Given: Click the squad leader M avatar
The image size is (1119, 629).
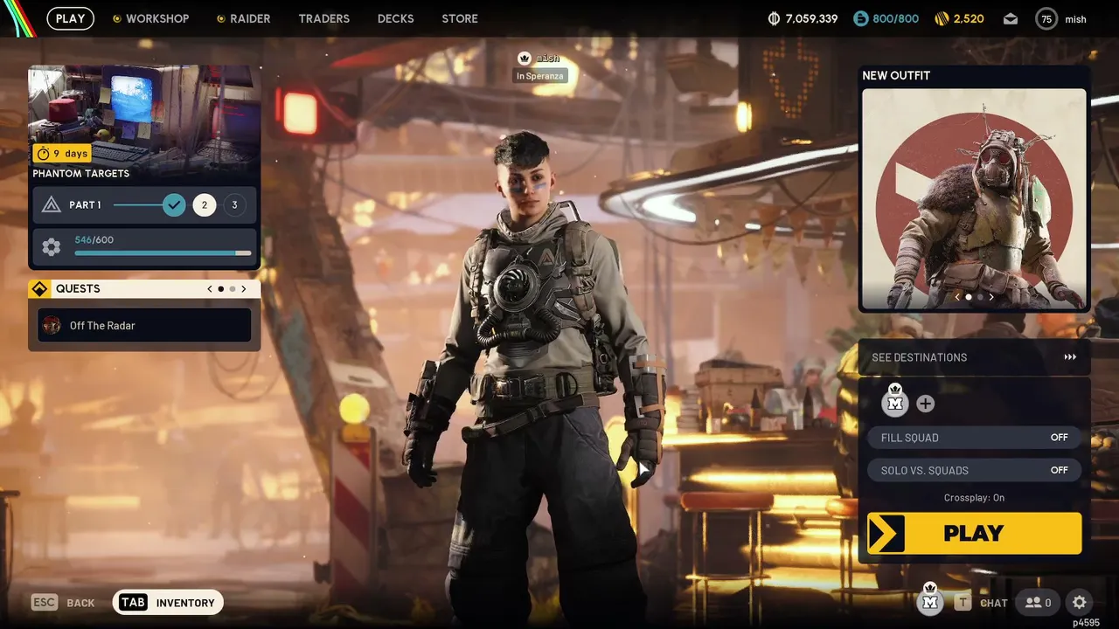Looking at the screenshot, I should coord(895,402).
